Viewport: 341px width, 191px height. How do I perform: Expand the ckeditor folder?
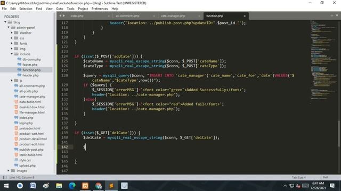[12, 33]
